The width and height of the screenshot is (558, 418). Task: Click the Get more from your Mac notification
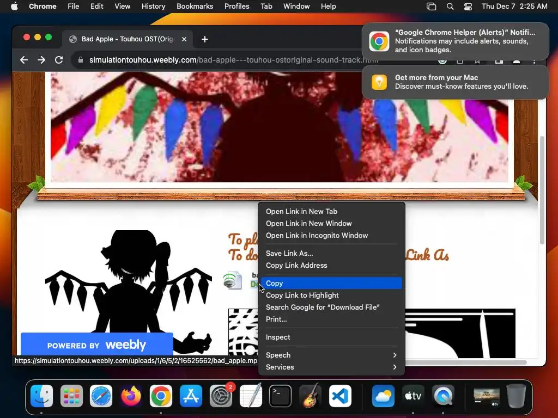click(x=455, y=82)
